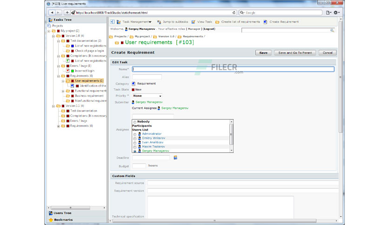
Task: Click the user icon next to Submitter Sergey Managerov
Action: (133, 102)
